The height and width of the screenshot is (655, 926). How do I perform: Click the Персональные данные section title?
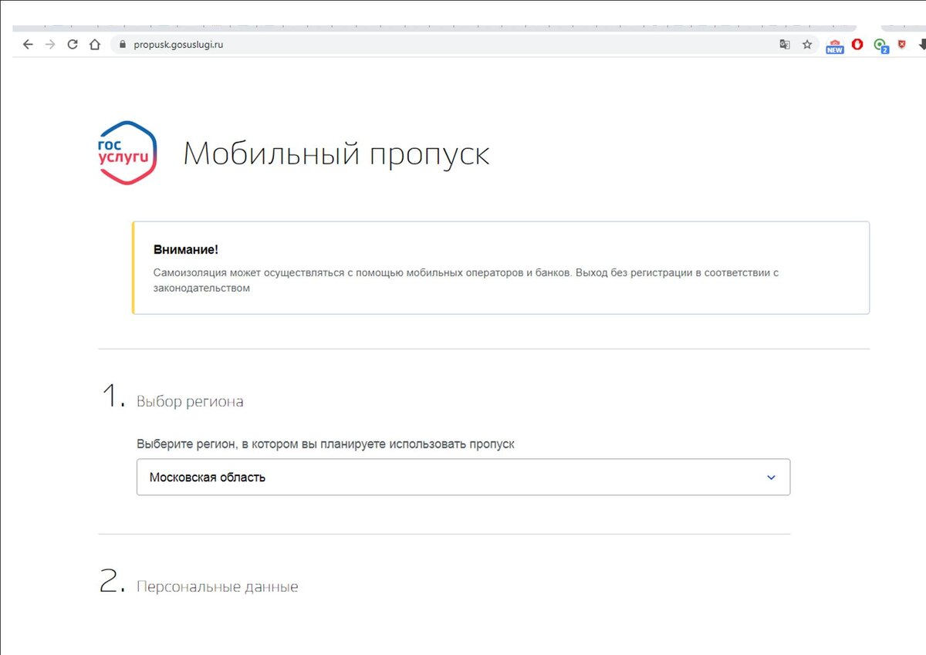(x=218, y=587)
